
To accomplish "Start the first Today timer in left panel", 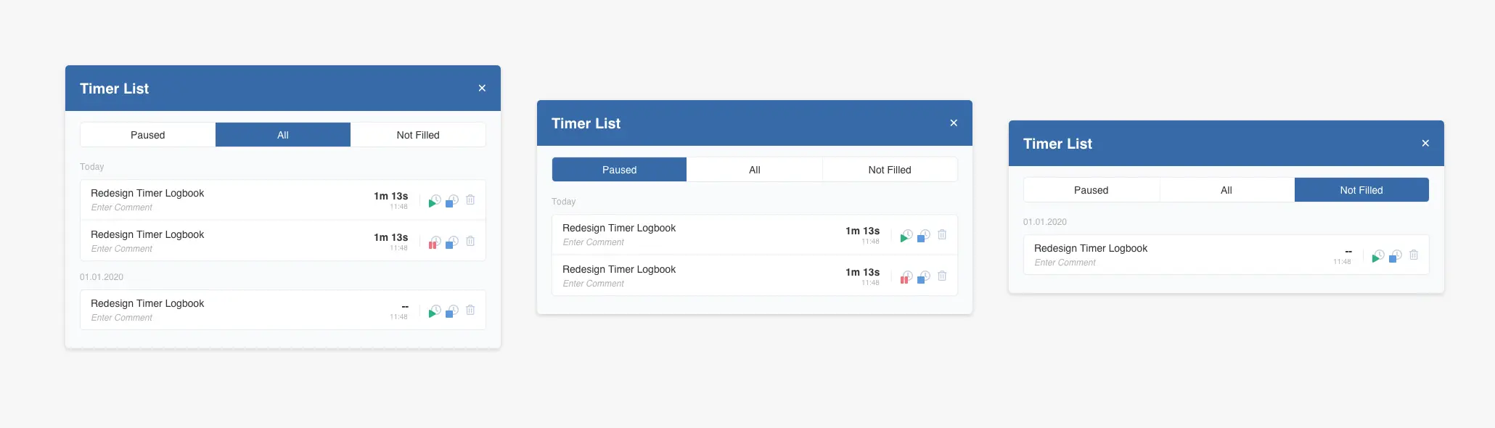I will click(434, 201).
